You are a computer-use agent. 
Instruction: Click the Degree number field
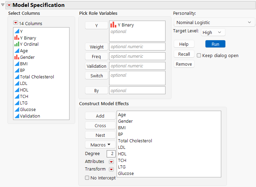[x=111, y=154]
